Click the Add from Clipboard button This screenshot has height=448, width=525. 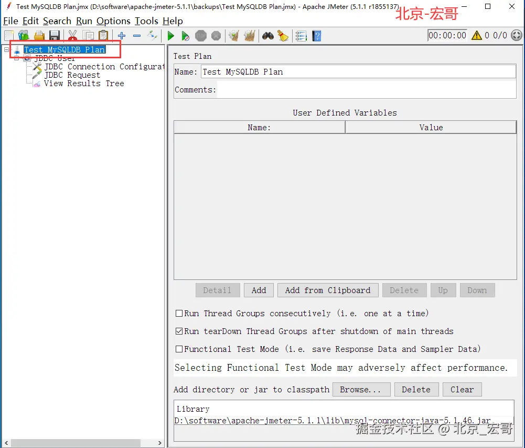(x=328, y=290)
